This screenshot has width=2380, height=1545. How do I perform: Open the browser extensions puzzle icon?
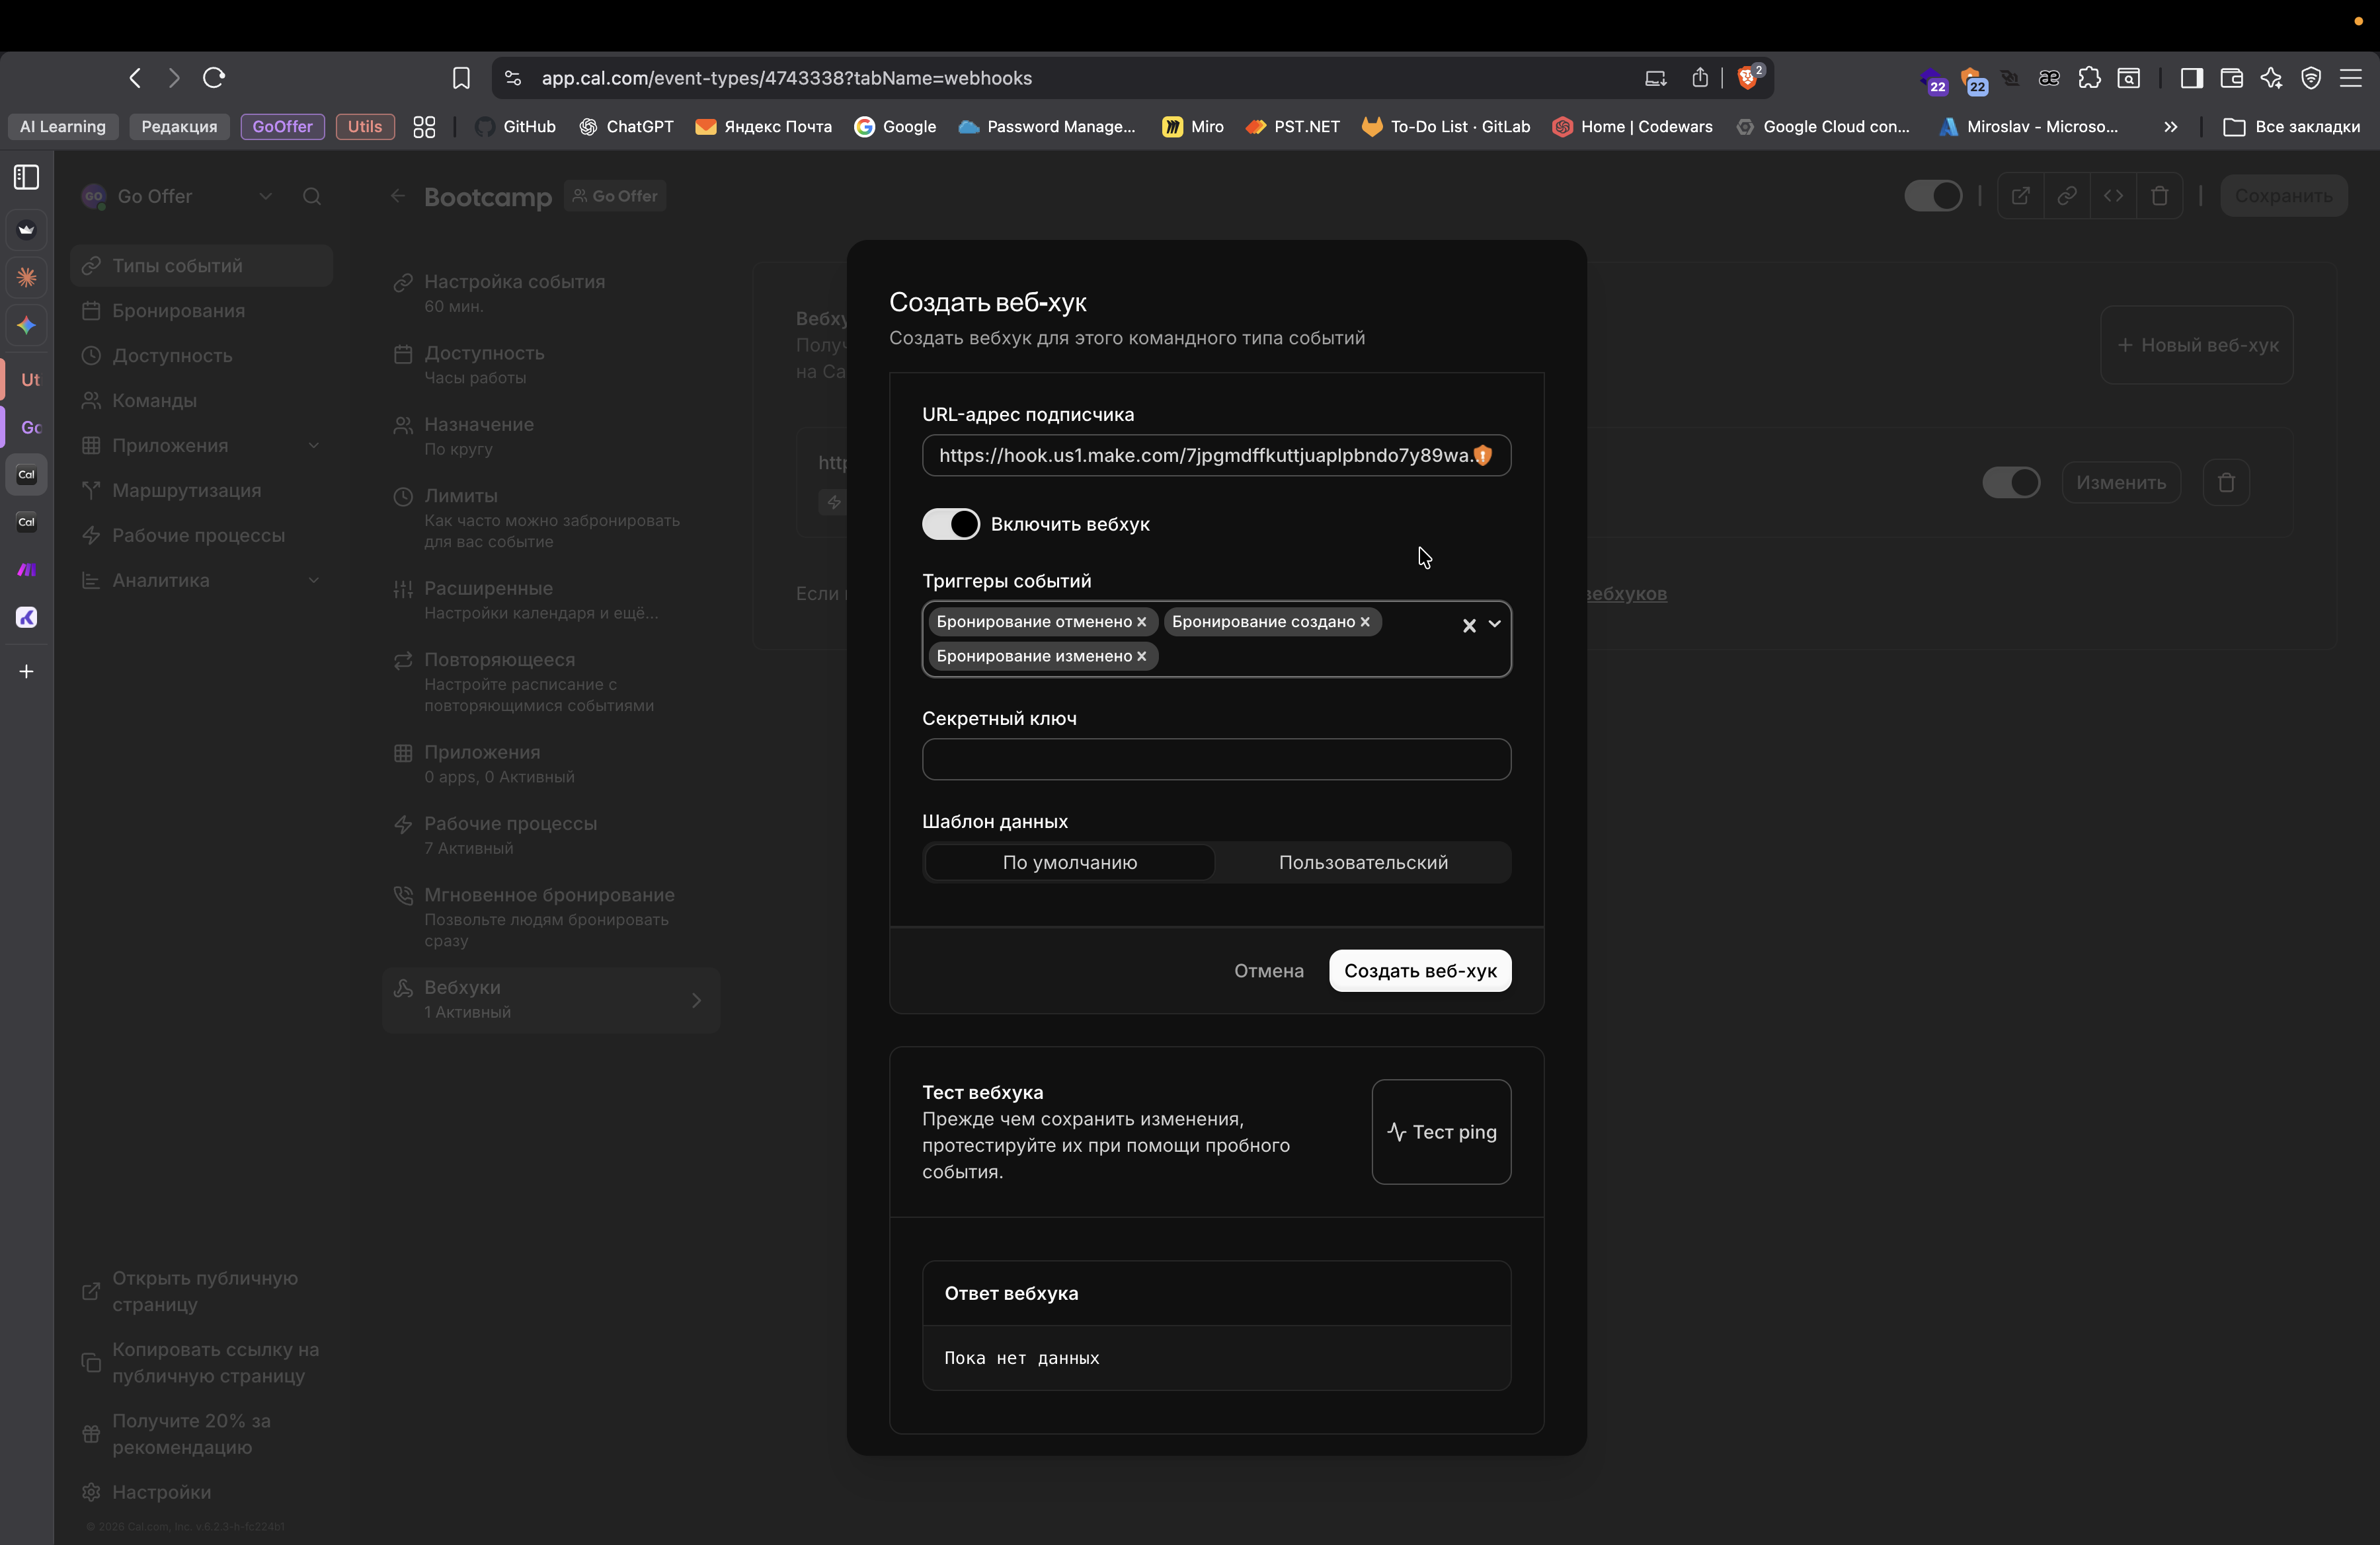(x=2089, y=78)
